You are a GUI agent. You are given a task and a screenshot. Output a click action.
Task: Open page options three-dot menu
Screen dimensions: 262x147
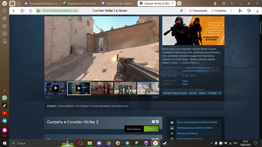[231, 11]
